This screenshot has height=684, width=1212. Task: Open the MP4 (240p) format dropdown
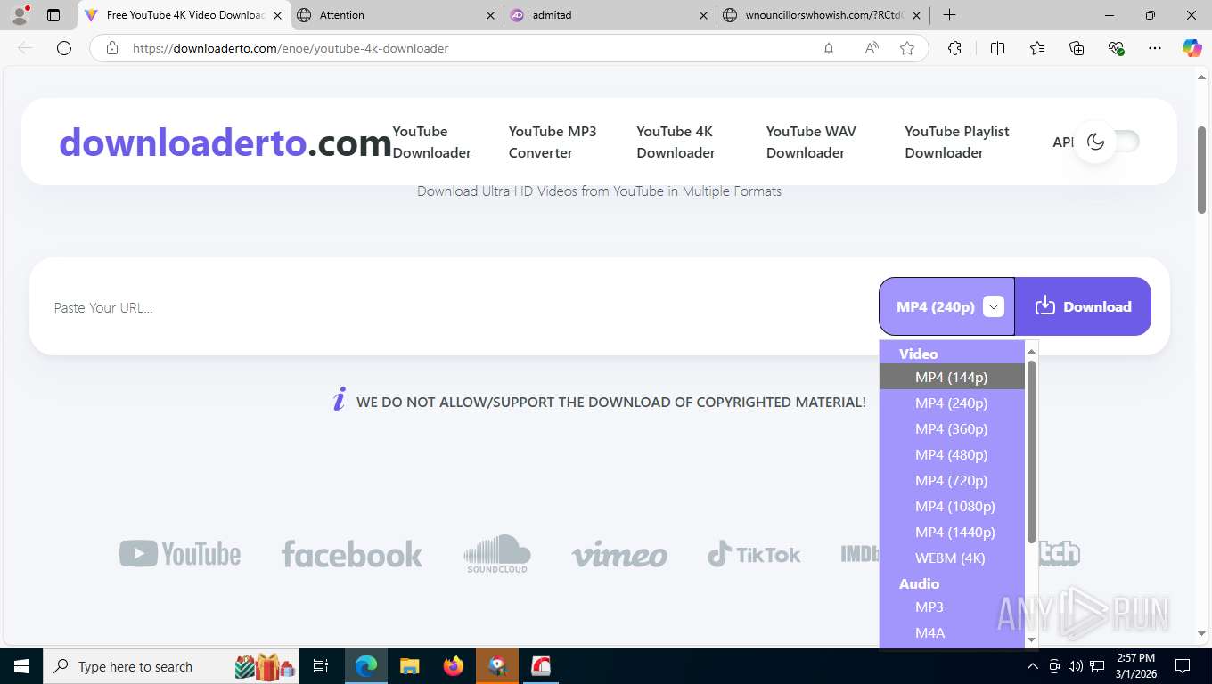946,306
